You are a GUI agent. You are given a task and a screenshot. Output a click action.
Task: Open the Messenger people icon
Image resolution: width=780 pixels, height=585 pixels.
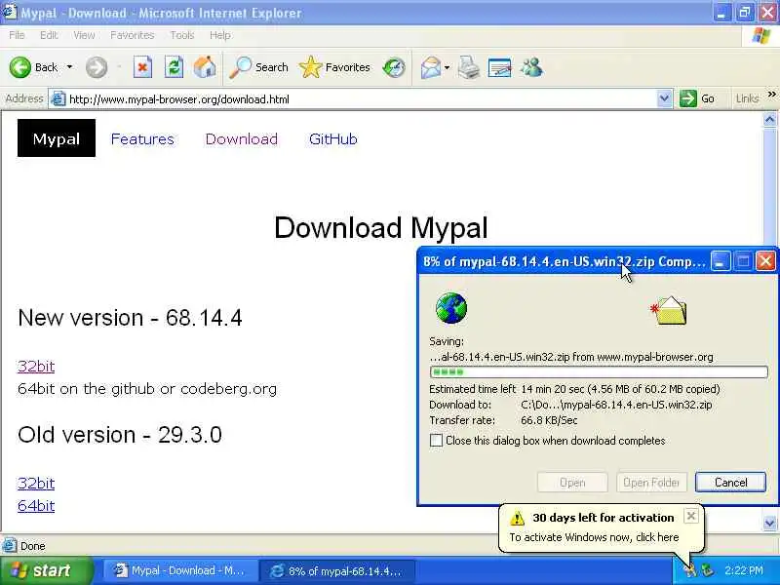531,67
